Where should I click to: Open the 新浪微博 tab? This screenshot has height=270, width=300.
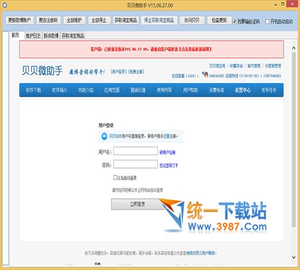(x=51, y=36)
